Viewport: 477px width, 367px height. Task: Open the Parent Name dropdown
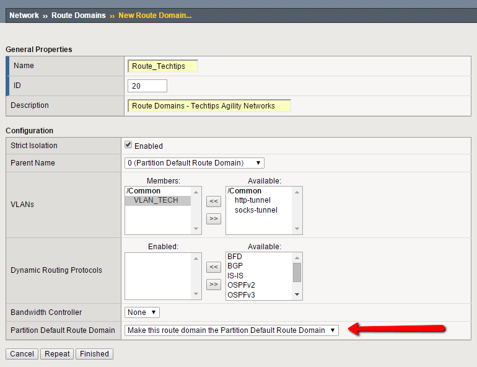(x=195, y=163)
